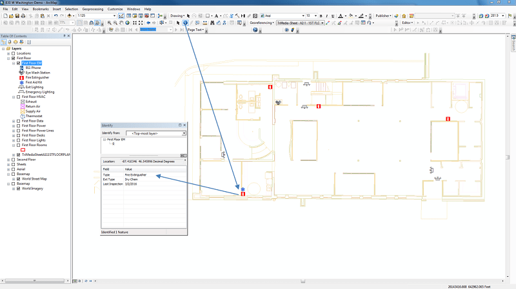Select the Eye Wash Station legend item

tap(38, 73)
